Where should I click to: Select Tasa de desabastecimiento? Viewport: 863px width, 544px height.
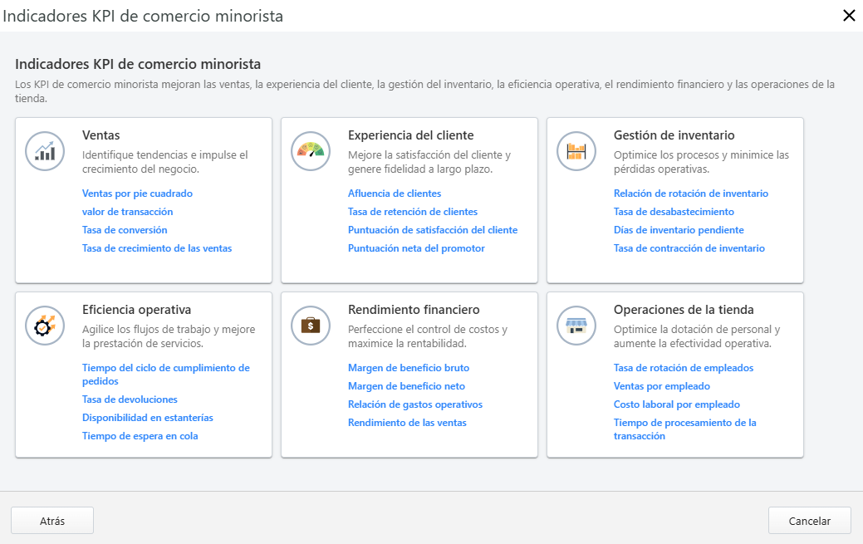[673, 211]
